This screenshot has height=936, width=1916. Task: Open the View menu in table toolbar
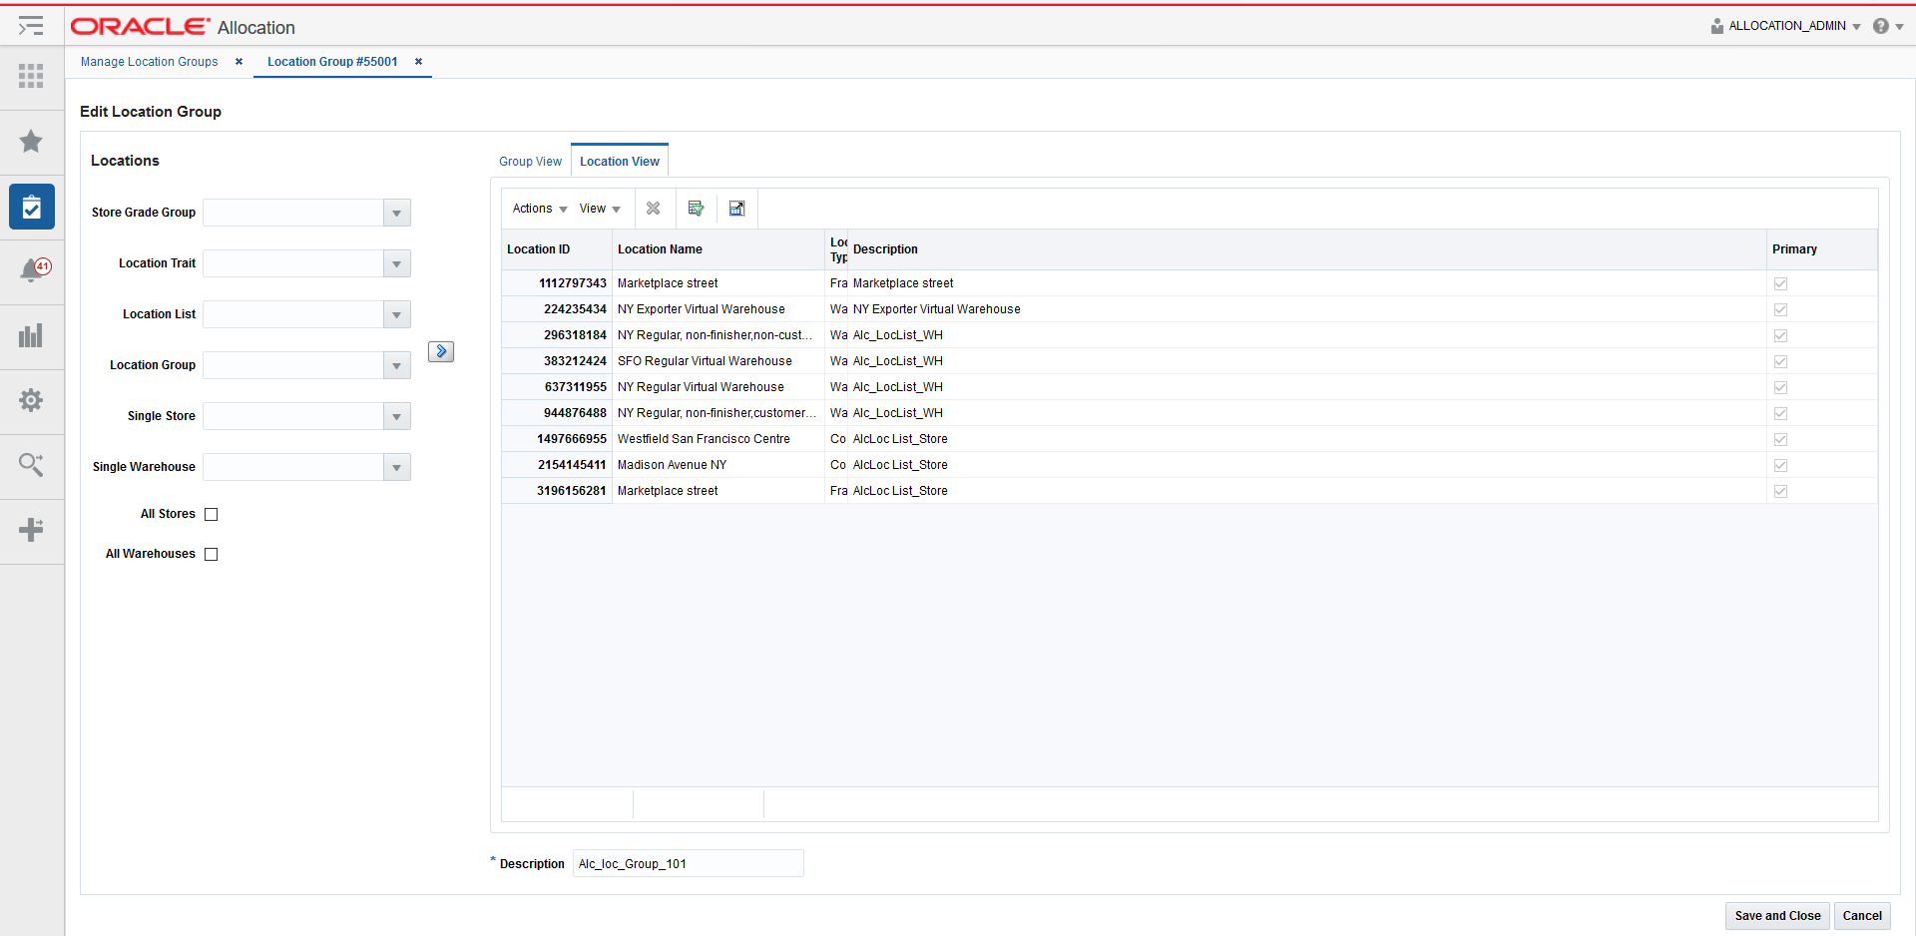tap(600, 209)
